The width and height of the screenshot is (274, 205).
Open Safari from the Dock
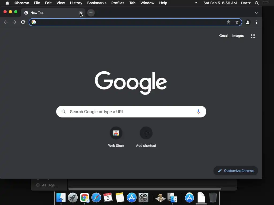[x=96, y=198]
